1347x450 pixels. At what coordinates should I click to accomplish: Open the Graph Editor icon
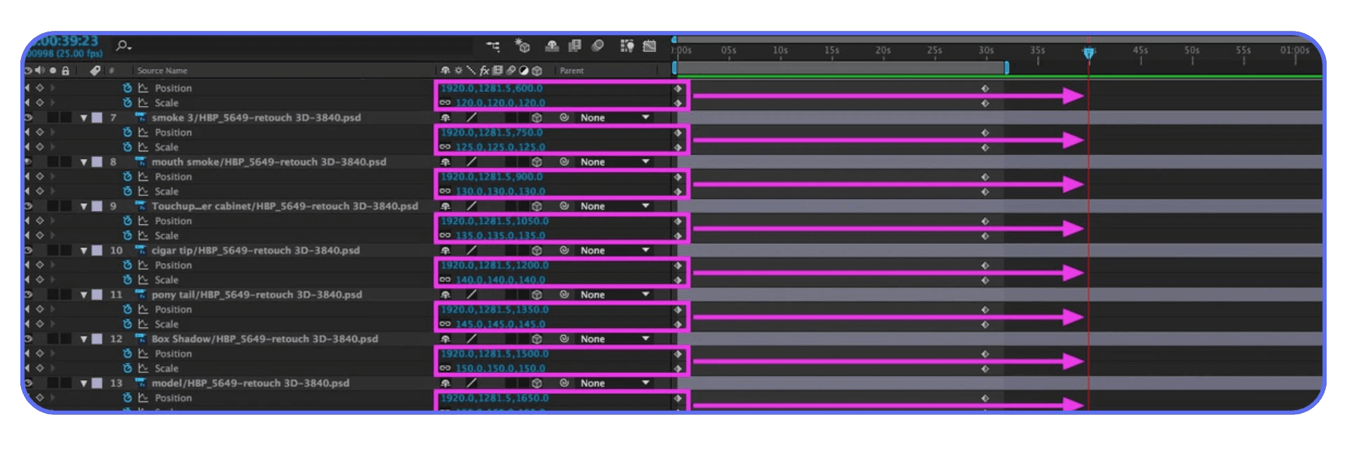tap(650, 46)
